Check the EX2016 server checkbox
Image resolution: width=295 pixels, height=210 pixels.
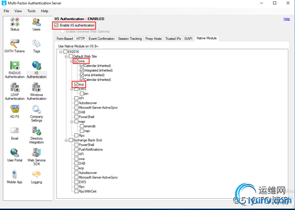pyautogui.click(x=65, y=52)
